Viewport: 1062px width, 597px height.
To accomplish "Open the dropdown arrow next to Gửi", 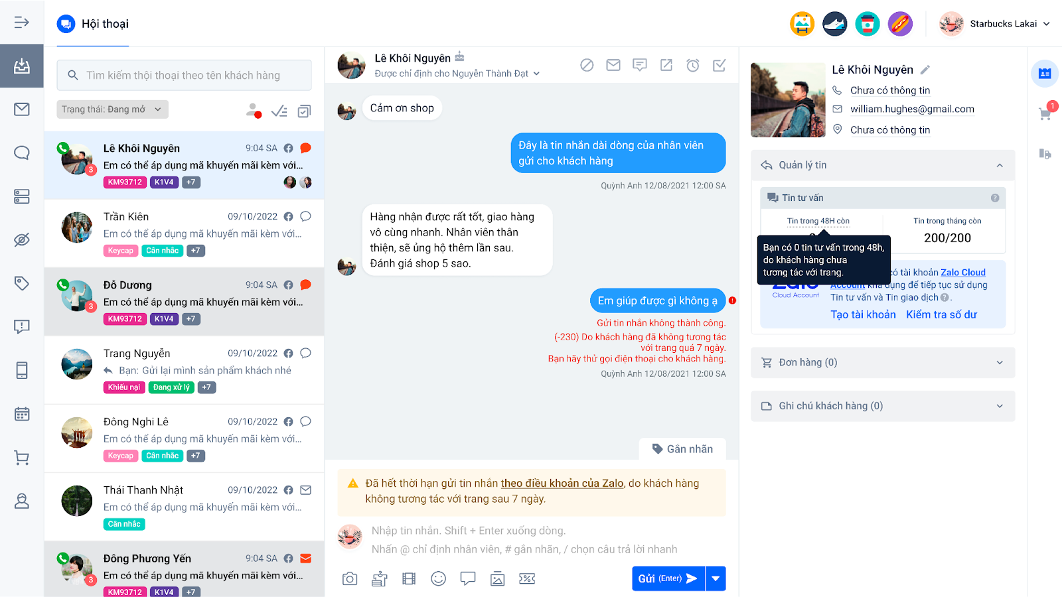I will point(716,578).
